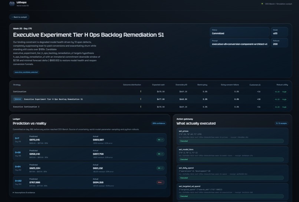Screen dimensions: 299x202
Task: Click the $677.8K expected cash value
Action: click(x=161, y=99)
